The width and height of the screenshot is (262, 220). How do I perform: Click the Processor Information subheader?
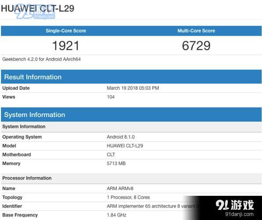[x=131, y=178]
